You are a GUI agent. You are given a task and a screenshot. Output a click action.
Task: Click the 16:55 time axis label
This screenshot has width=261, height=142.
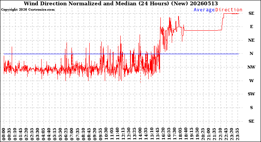[169, 134]
